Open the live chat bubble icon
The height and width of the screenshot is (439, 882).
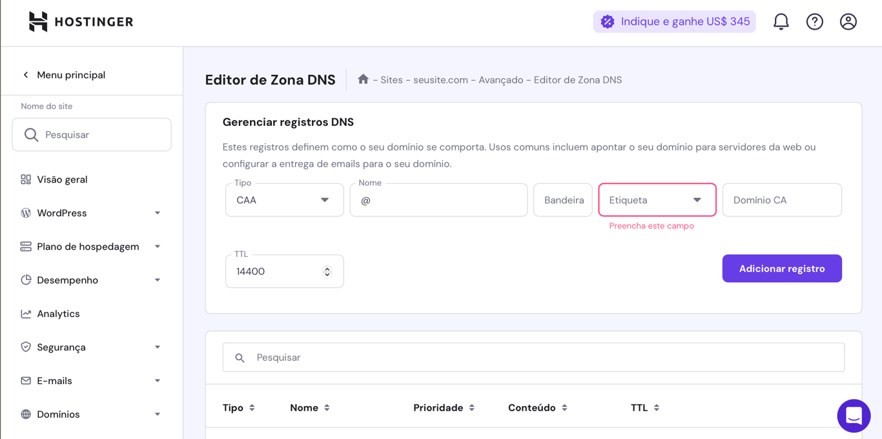click(x=854, y=416)
